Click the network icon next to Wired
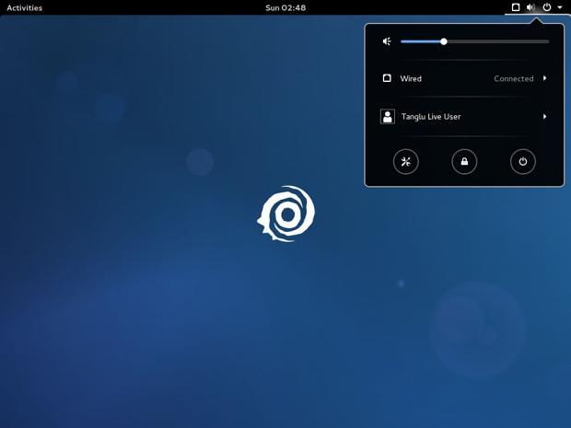Screen dimensions: 571x428 point(387,78)
